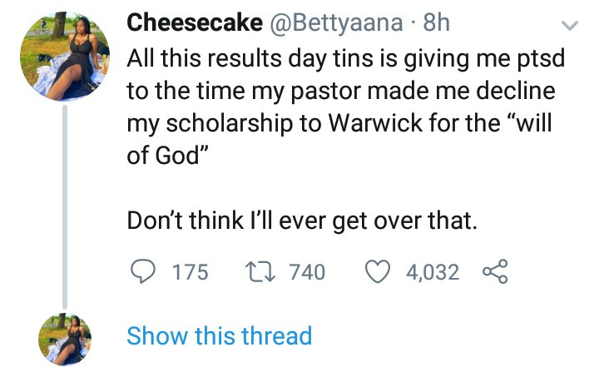Open the share icon options
The image size is (599, 367).
(x=493, y=271)
